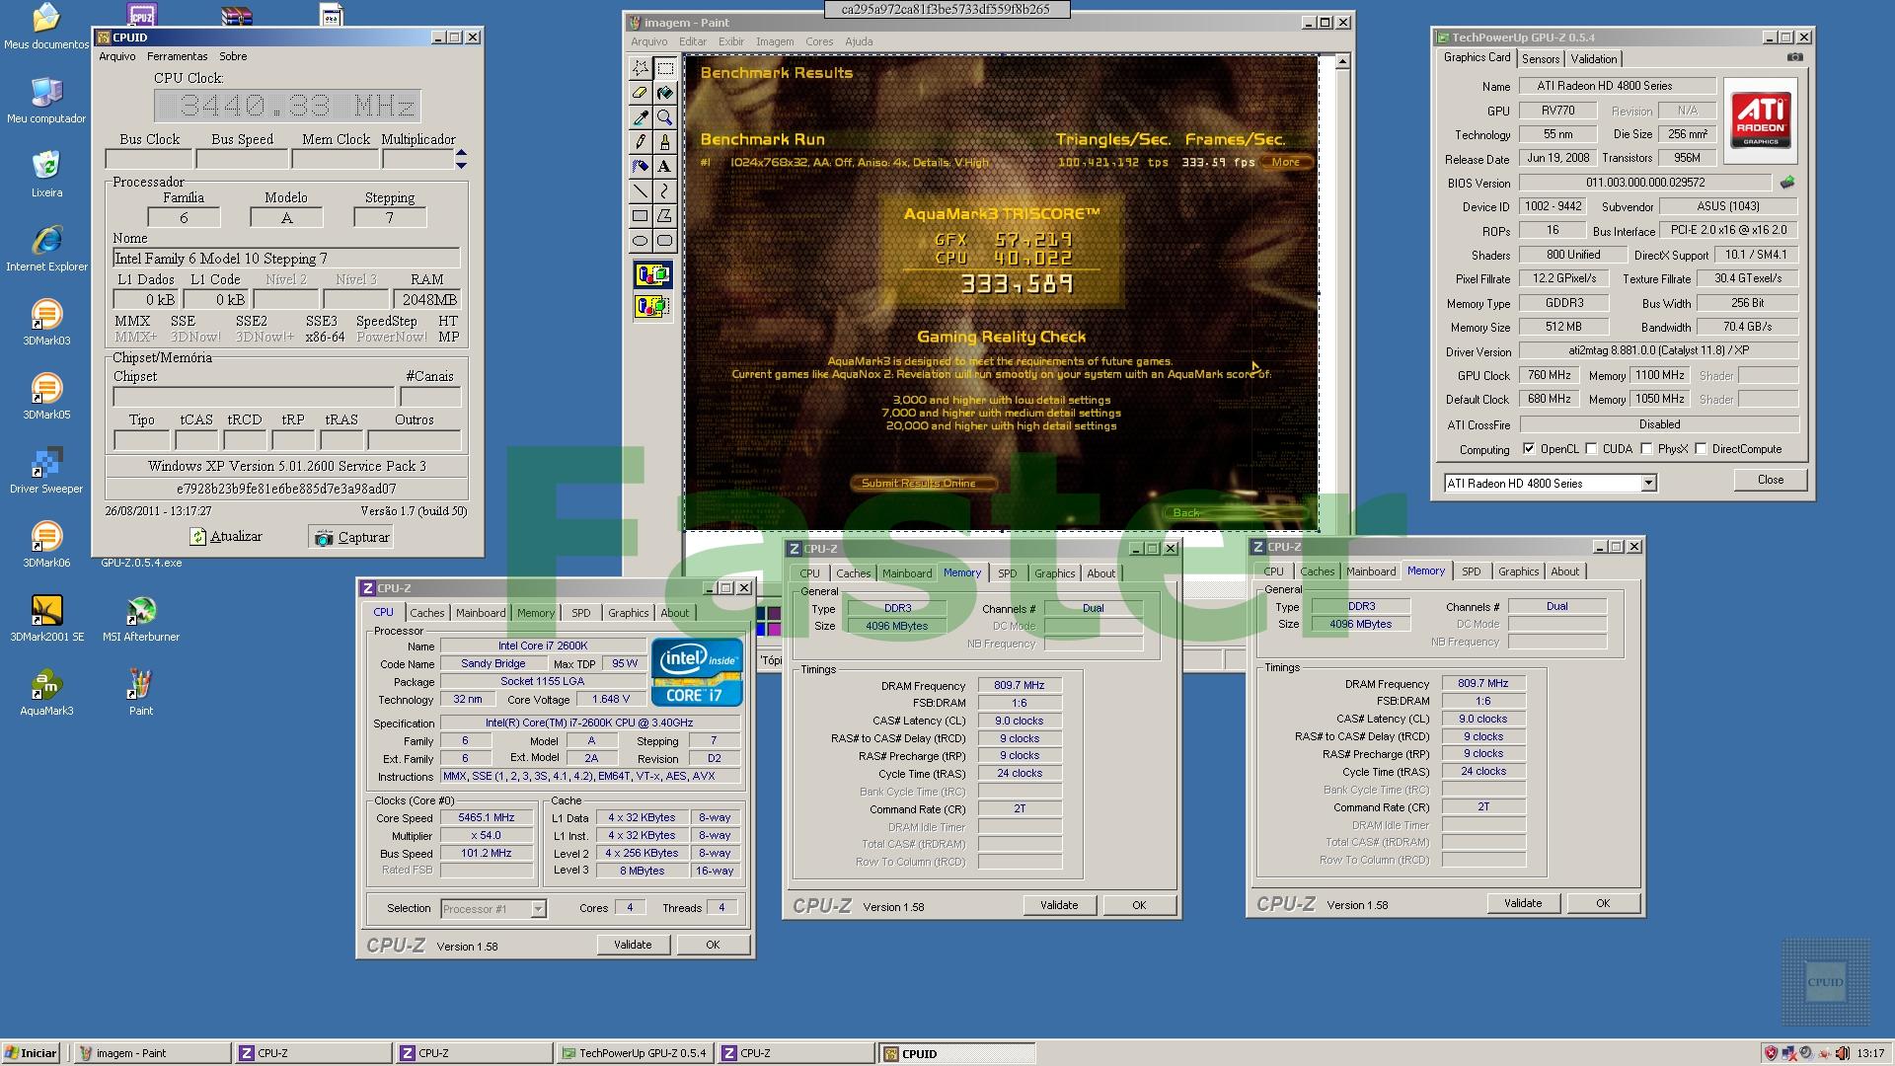Pick the Airbrush spray tool

[641, 167]
